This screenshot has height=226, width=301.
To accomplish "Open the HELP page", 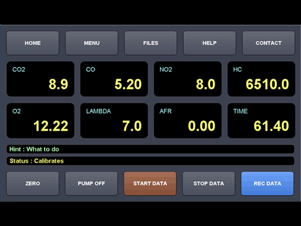I will click(209, 43).
